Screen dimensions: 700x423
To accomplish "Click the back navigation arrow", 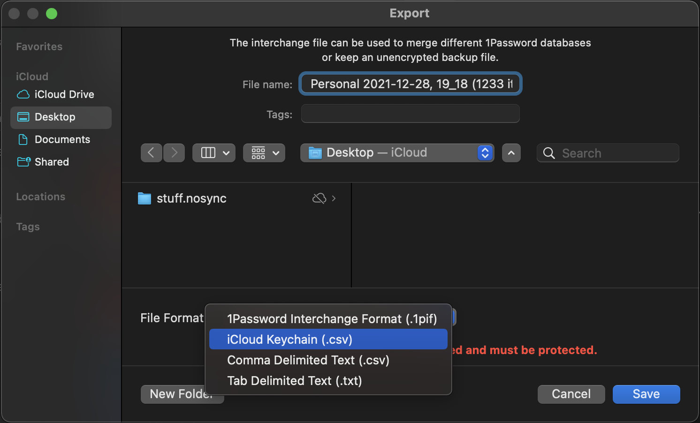I will pyautogui.click(x=151, y=153).
